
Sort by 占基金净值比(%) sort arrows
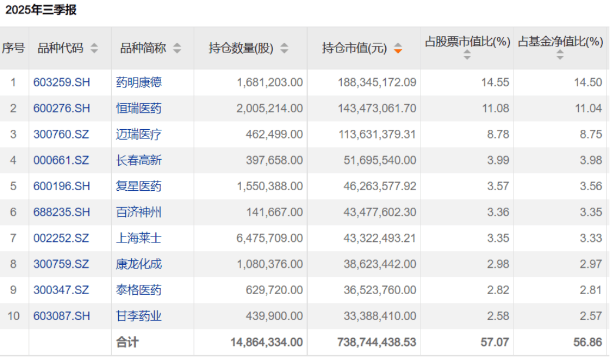pyautogui.click(x=560, y=55)
